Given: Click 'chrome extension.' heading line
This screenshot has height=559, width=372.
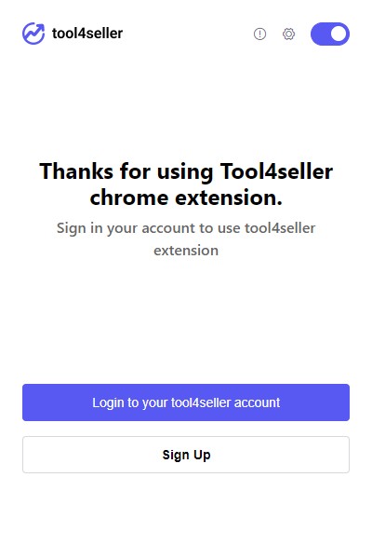Looking at the screenshot, I should pos(186,198).
